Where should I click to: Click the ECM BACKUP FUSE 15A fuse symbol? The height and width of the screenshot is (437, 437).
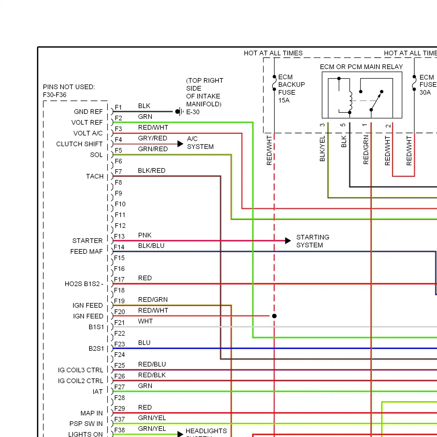(274, 83)
